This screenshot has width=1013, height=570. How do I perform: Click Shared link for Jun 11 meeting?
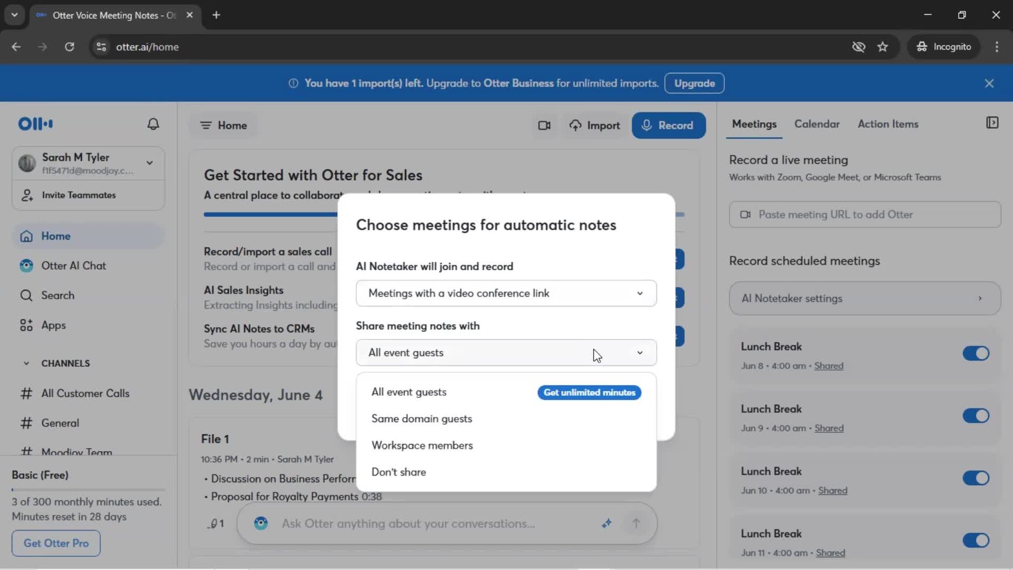coord(830,553)
